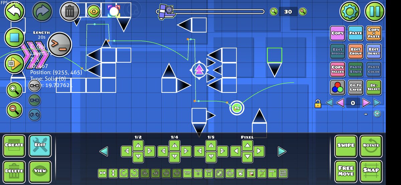401x185 pixels.
Task: Playtest the level from the editor
Action: click(x=14, y=63)
